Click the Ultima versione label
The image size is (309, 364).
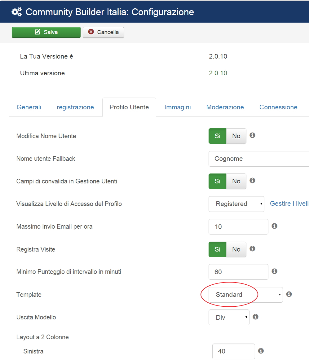pos(42,73)
